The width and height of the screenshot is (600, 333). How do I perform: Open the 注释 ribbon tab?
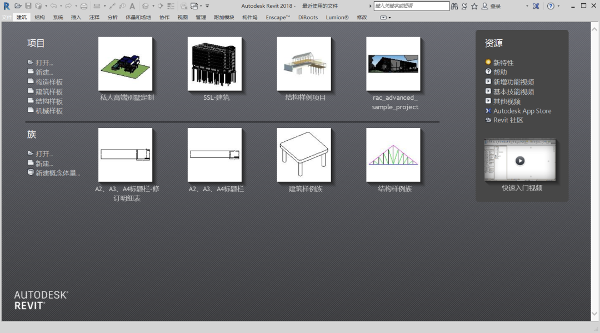pyautogui.click(x=94, y=18)
